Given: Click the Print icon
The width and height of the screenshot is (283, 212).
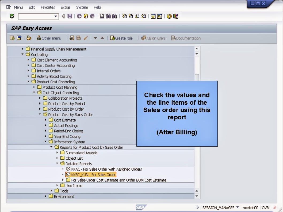Looking at the screenshot, I should (x=102, y=16).
